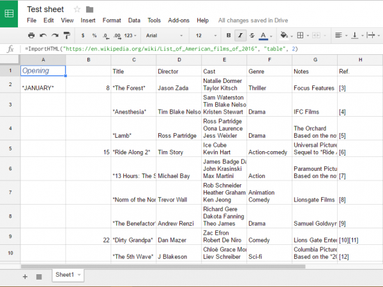Viewport: 383px width, 287px height.
Task: Select column D header
Action: pyautogui.click(x=179, y=60)
